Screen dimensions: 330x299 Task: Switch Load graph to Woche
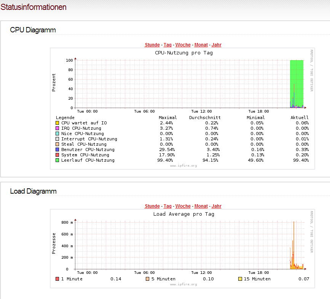click(x=183, y=206)
